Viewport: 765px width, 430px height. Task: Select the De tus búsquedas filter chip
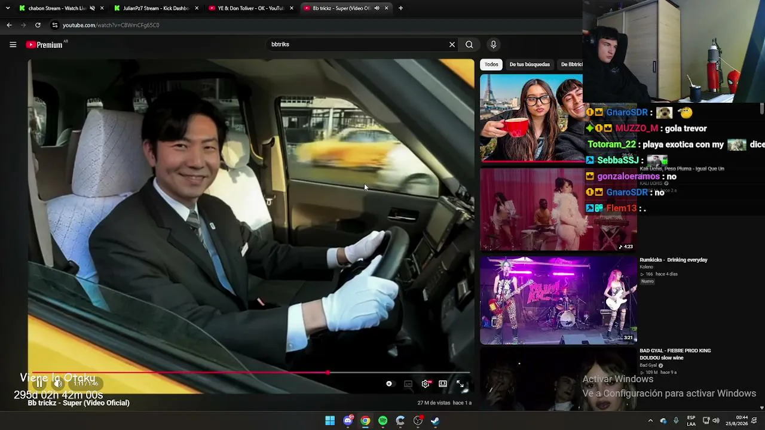[530, 64]
